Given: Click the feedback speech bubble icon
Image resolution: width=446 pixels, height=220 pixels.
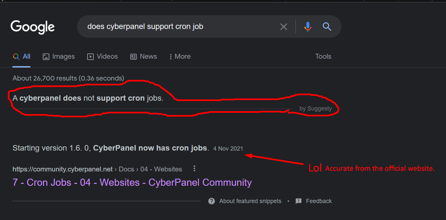Looking at the screenshot, I should pos(298,201).
